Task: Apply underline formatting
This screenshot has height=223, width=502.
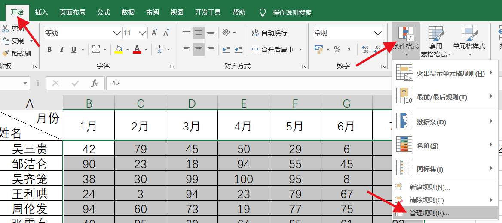Action: 73,49
